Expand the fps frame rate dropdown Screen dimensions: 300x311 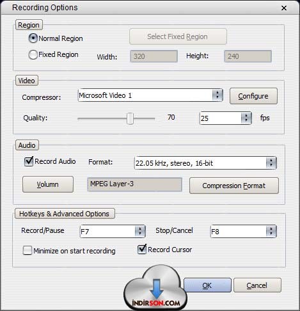pyautogui.click(x=226, y=118)
